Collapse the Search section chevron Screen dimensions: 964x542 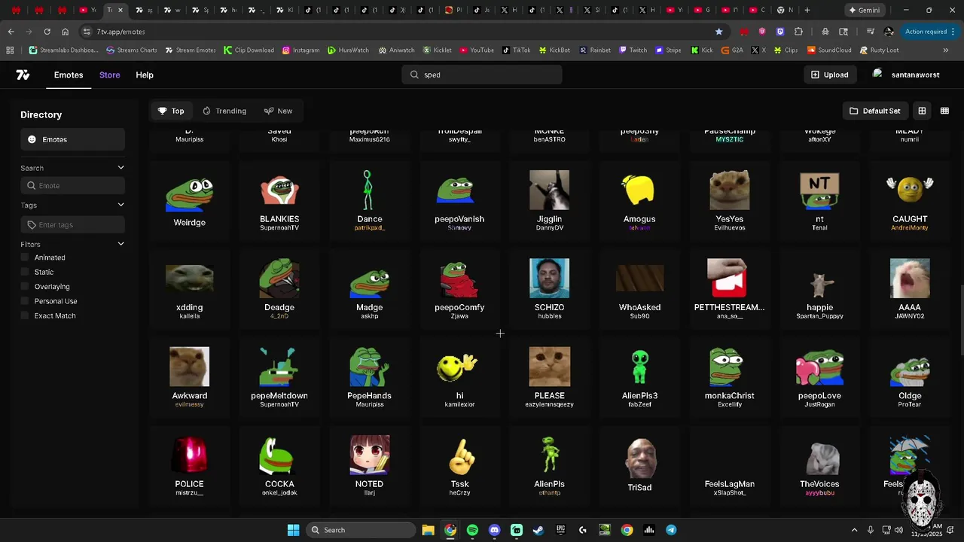[120, 168]
